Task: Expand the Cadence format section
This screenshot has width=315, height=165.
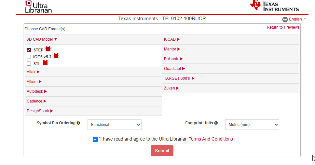Action: click(93, 101)
